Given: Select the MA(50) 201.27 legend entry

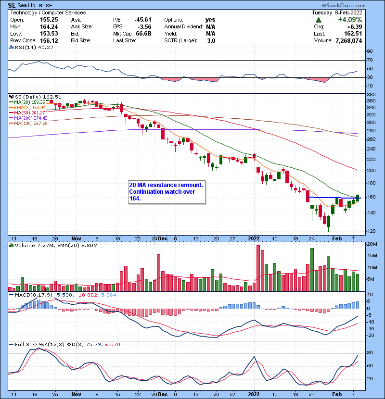Looking at the screenshot, I should point(27,112).
